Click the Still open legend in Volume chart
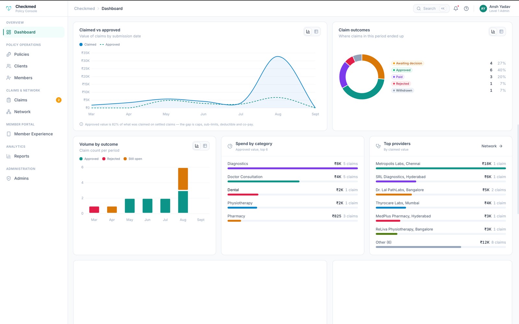 (133, 159)
